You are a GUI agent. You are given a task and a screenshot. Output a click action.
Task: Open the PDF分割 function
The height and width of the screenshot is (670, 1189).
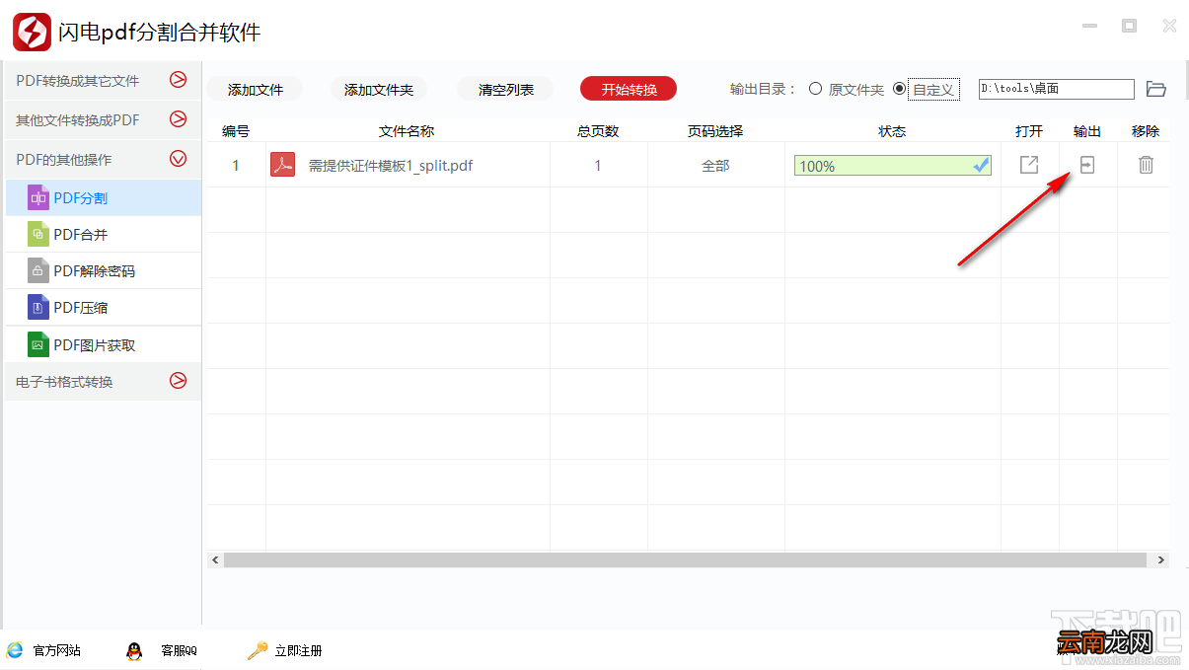[x=103, y=197]
